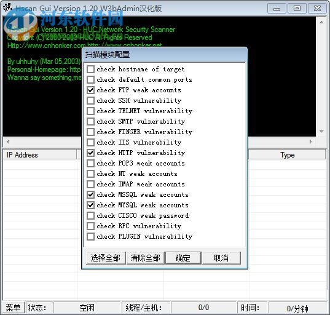Click console scrollbar up arrow

(321, 22)
